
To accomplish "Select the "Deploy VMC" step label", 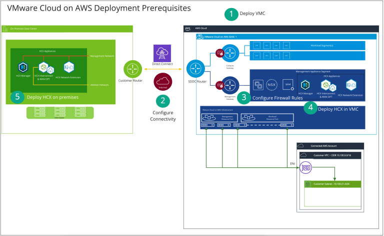I will coord(252,14).
